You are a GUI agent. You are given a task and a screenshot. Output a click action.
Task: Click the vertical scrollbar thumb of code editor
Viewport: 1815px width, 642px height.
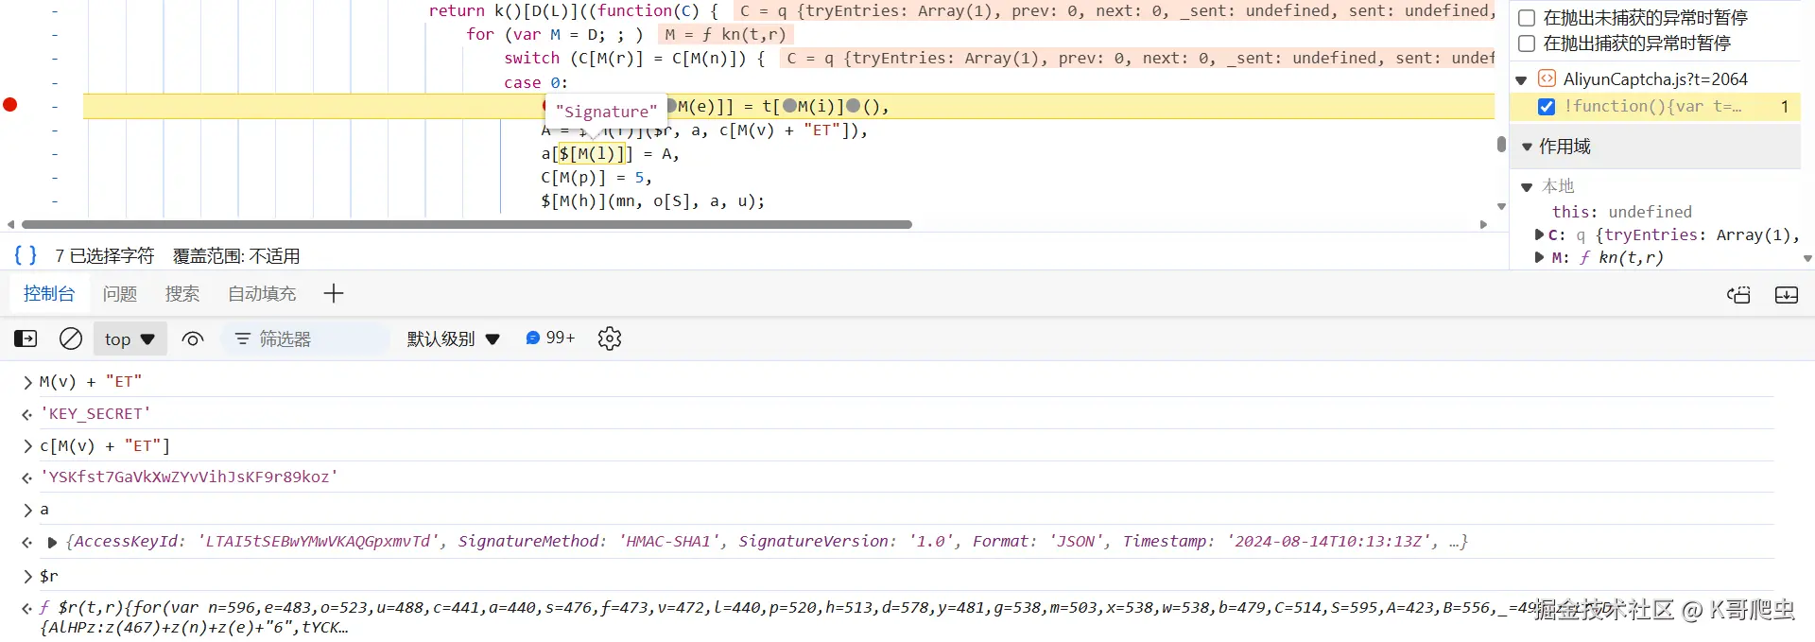tap(1501, 144)
